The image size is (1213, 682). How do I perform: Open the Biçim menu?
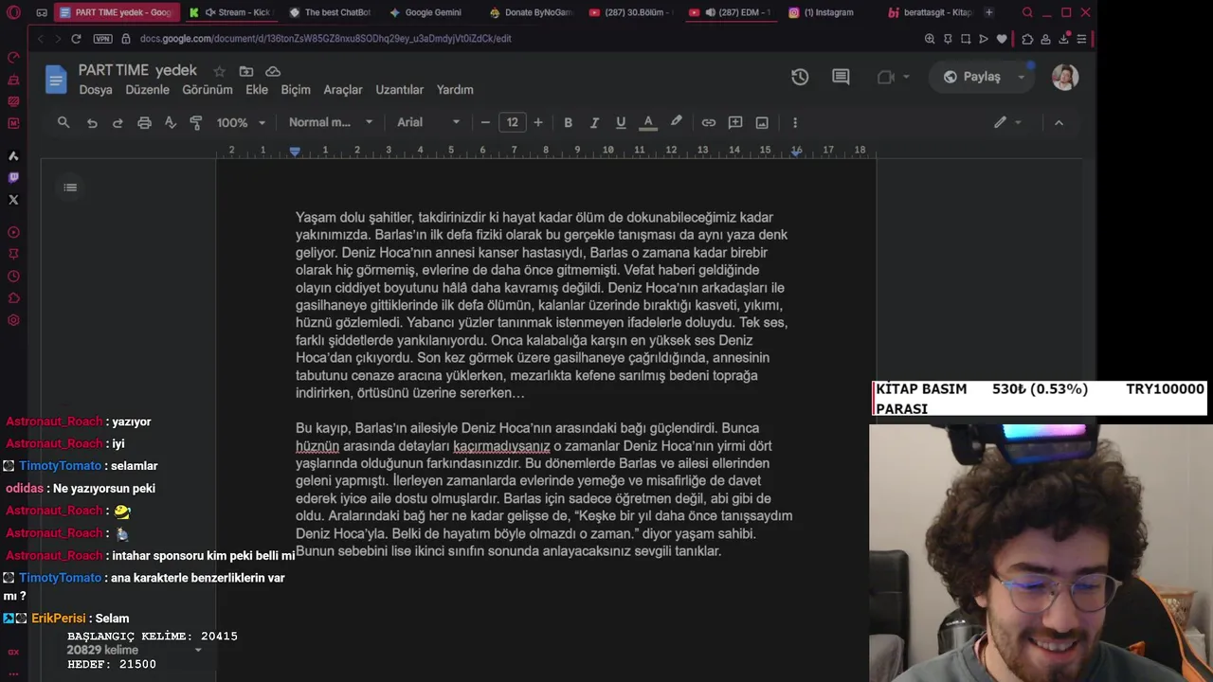[296, 90]
